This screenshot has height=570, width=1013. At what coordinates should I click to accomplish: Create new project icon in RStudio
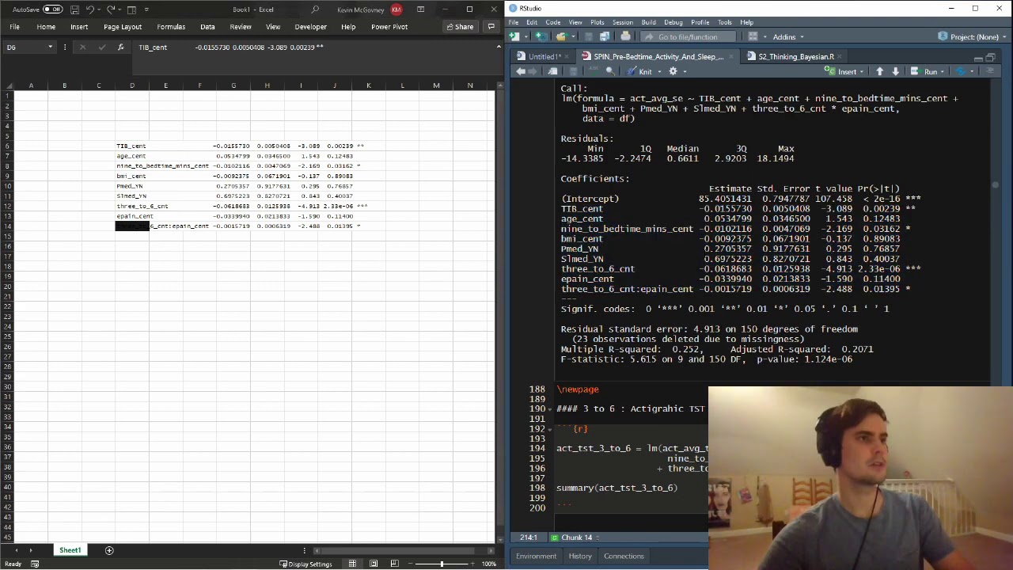coord(540,36)
